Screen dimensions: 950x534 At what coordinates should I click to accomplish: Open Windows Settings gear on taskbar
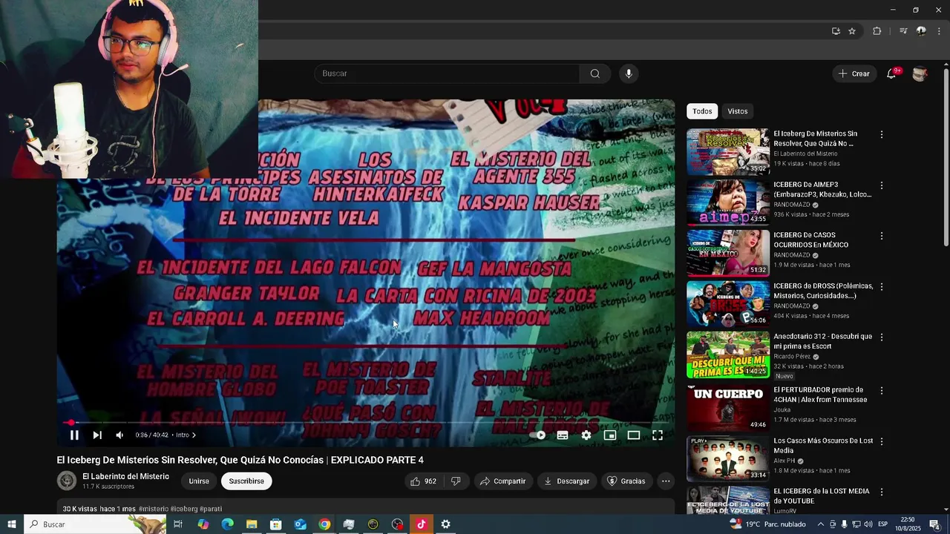446,524
